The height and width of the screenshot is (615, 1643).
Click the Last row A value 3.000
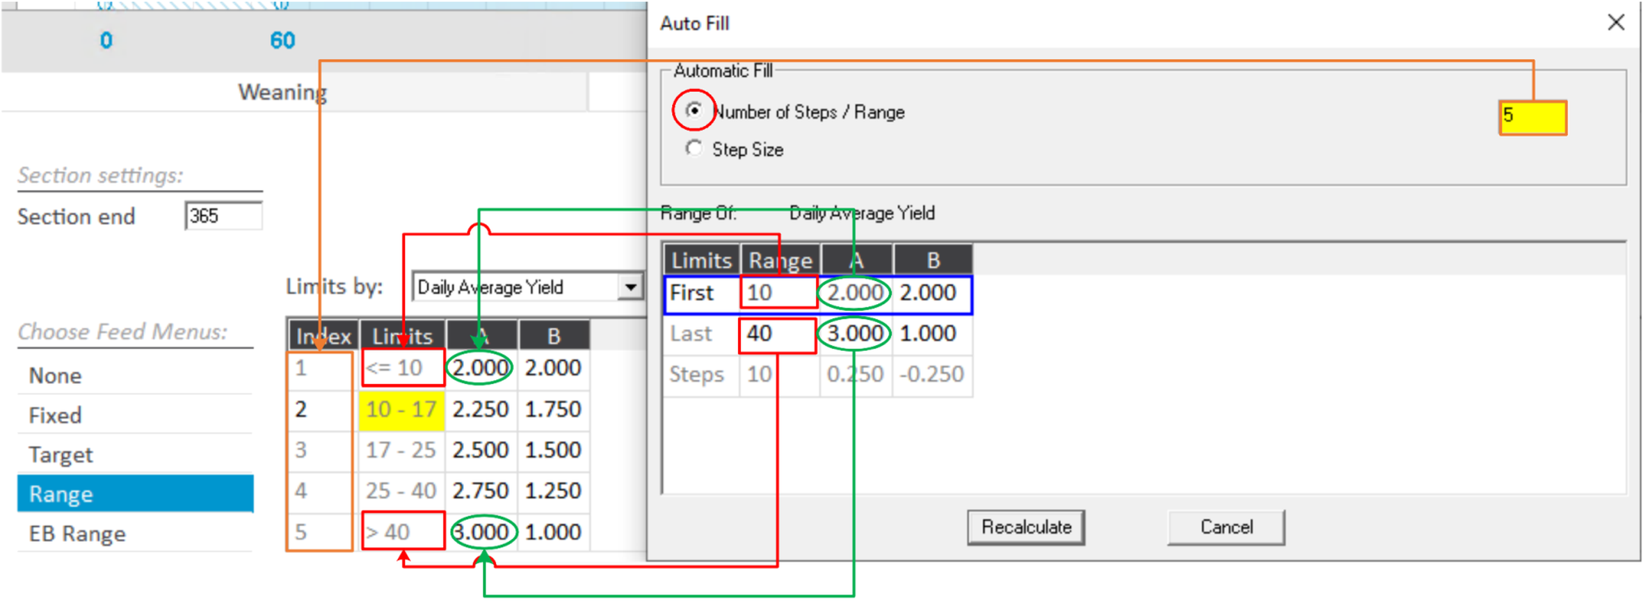854,334
